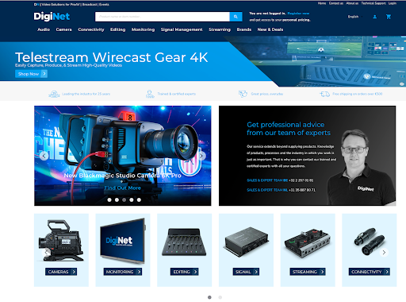Click the arrow on Shop Now button
Screen dimensions: 406x302
[x=44, y=74]
